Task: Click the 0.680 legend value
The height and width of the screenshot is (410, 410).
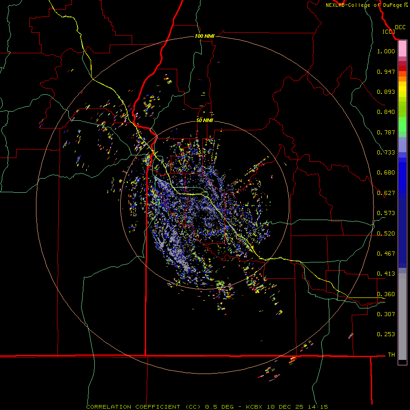Action: (386, 173)
